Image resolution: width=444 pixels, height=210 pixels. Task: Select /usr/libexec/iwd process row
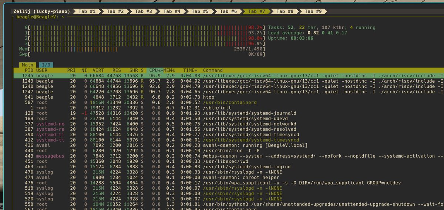[x=229, y=161]
